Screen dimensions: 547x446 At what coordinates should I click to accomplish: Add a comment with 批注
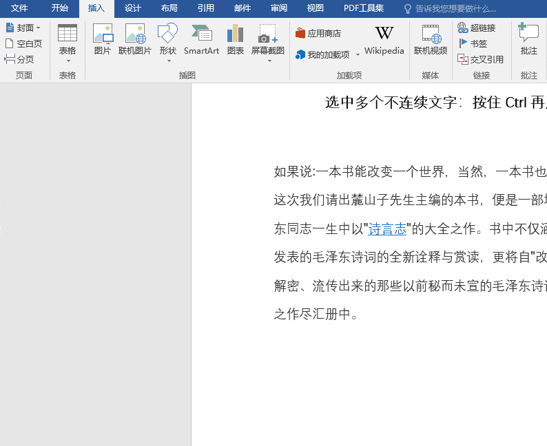(528, 39)
